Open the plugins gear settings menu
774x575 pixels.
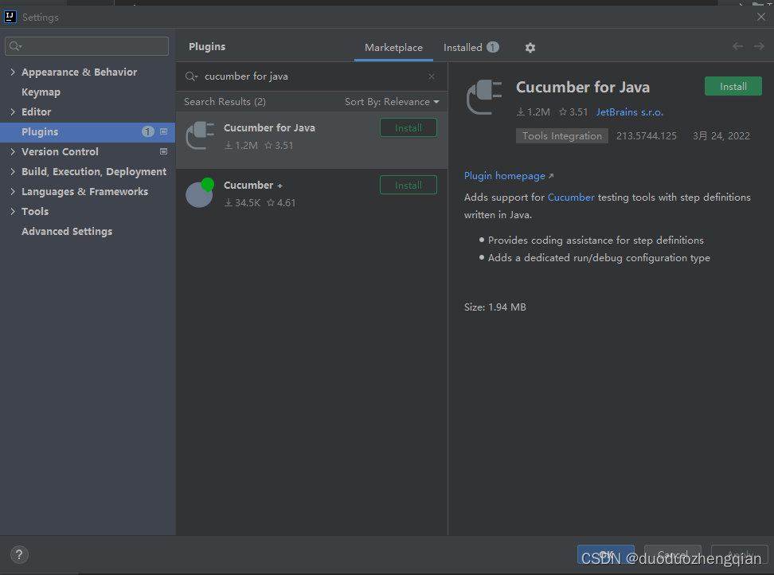[530, 47]
